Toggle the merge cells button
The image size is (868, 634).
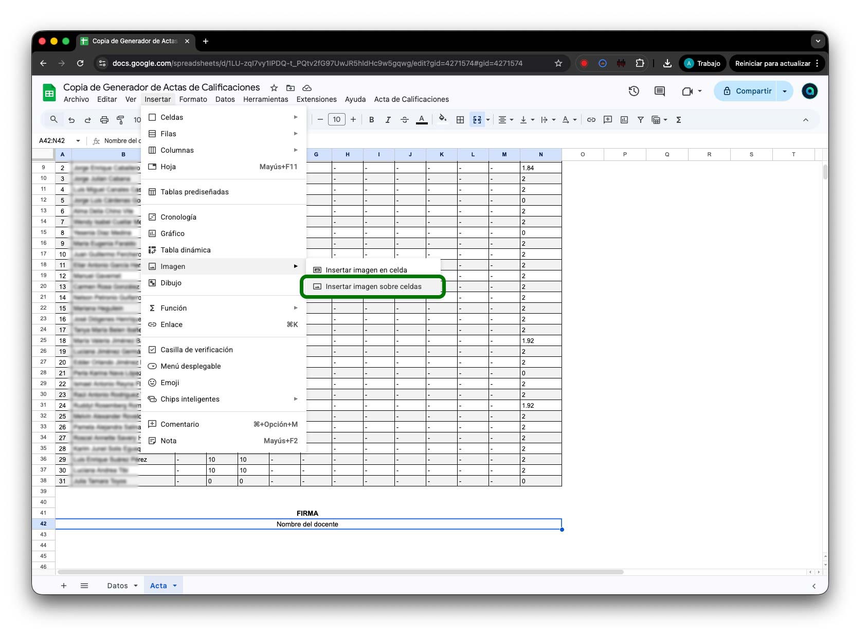pos(477,120)
